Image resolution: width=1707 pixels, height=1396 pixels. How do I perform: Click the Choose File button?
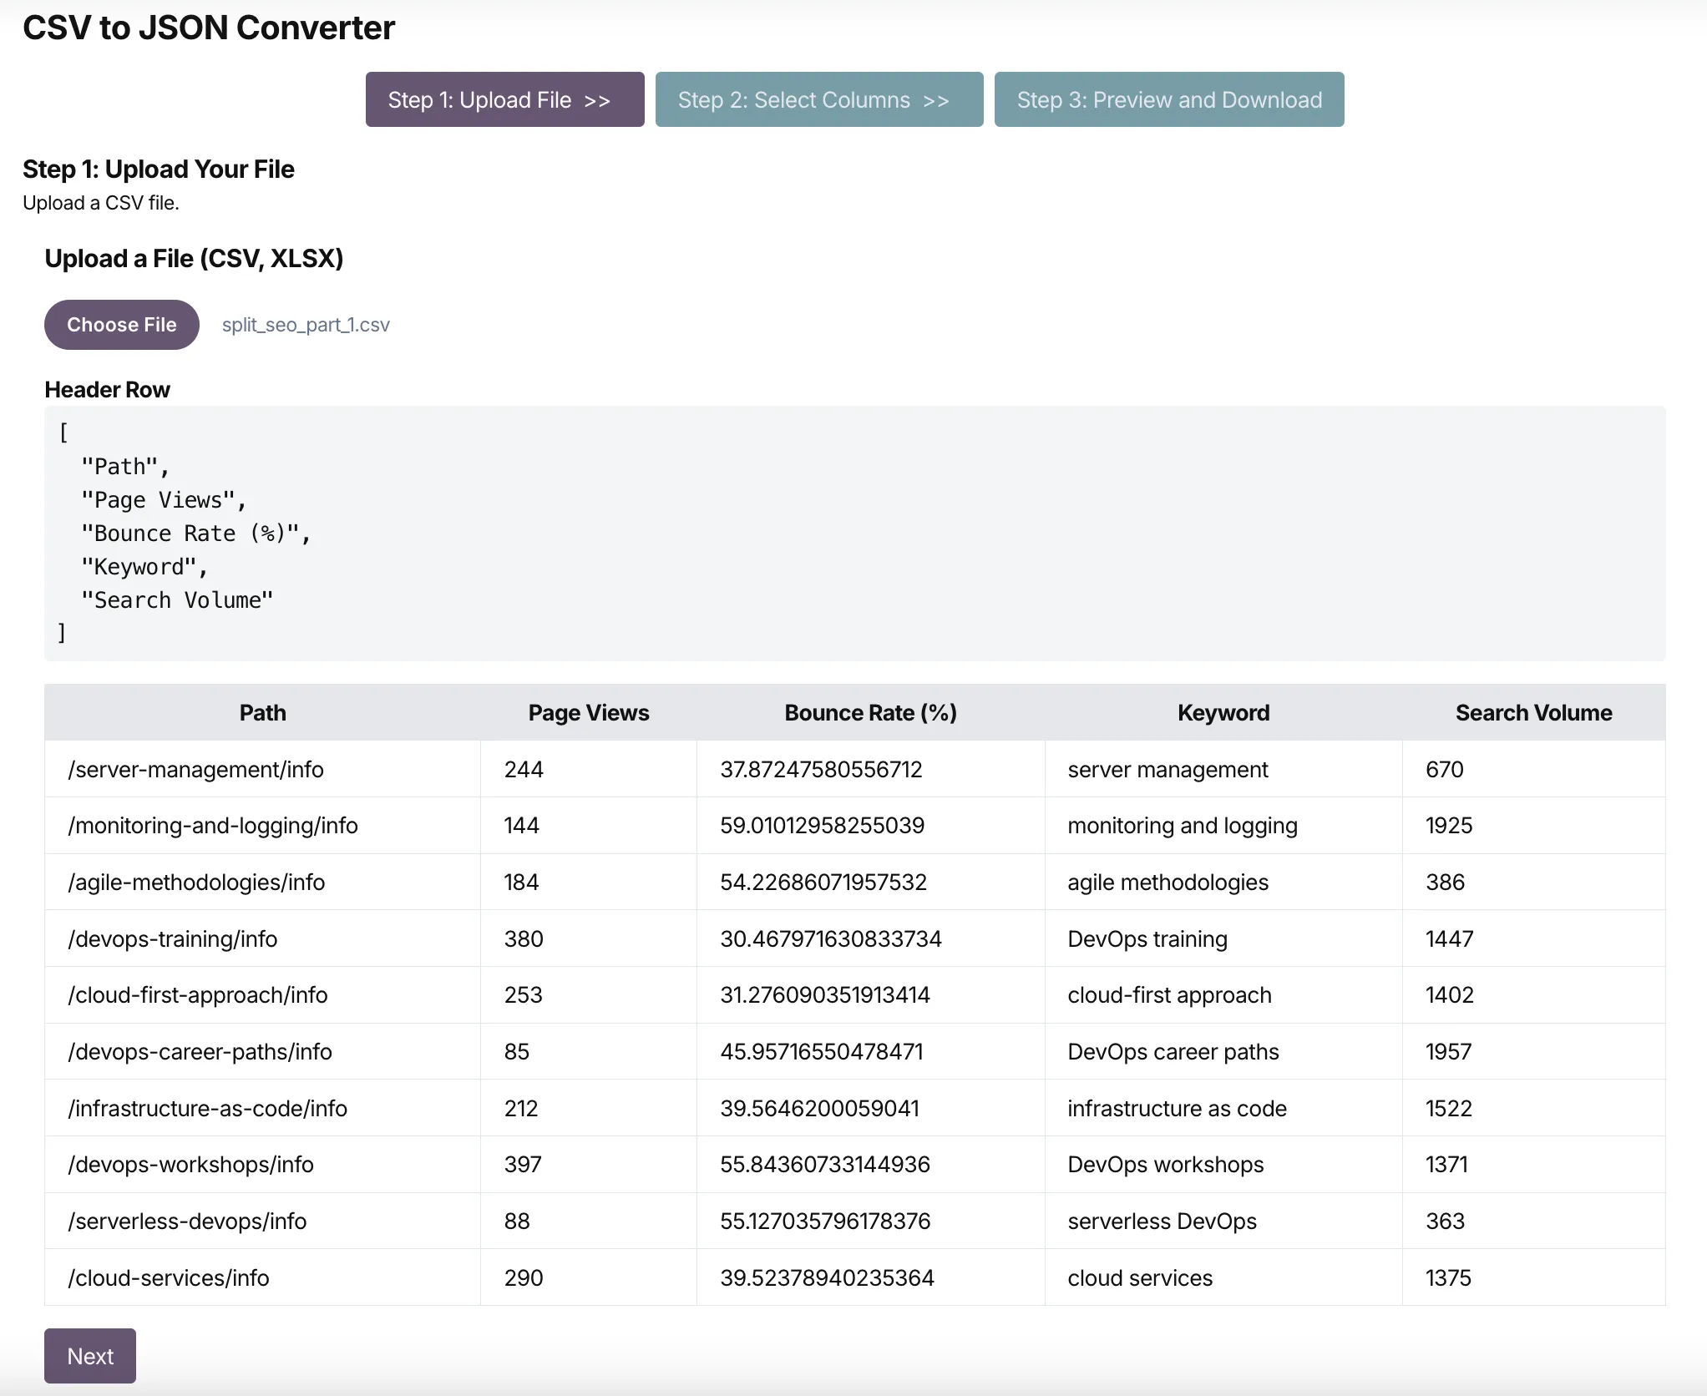(122, 325)
